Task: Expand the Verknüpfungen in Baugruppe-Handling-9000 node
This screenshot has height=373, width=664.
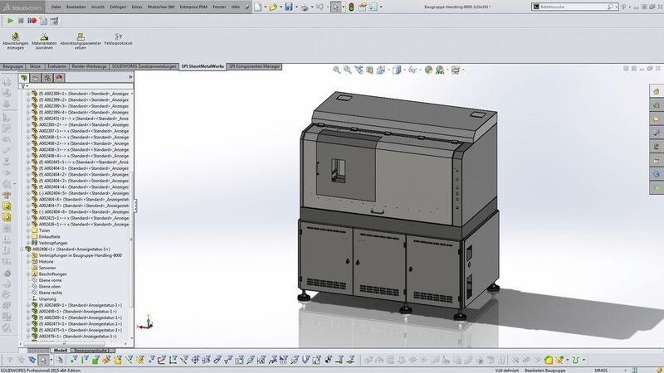Action: click(27, 254)
